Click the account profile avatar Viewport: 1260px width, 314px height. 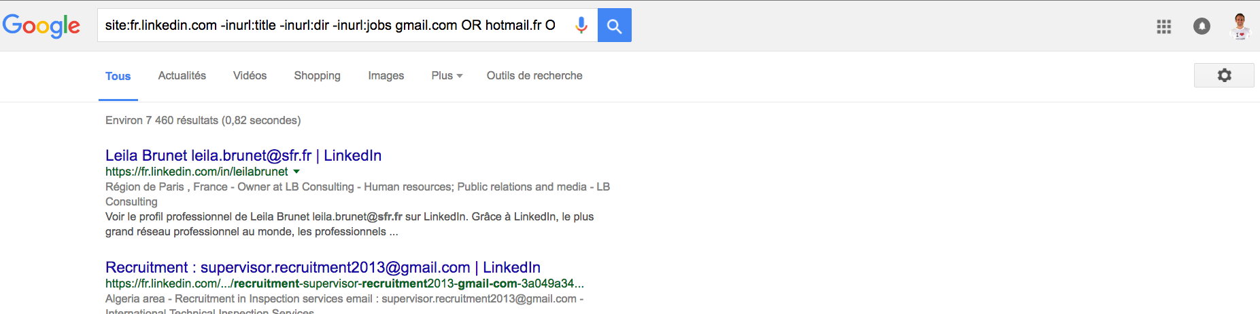tap(1240, 26)
